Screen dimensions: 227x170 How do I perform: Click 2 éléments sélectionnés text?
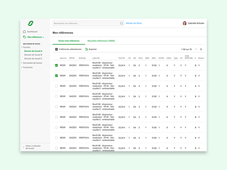70,49
